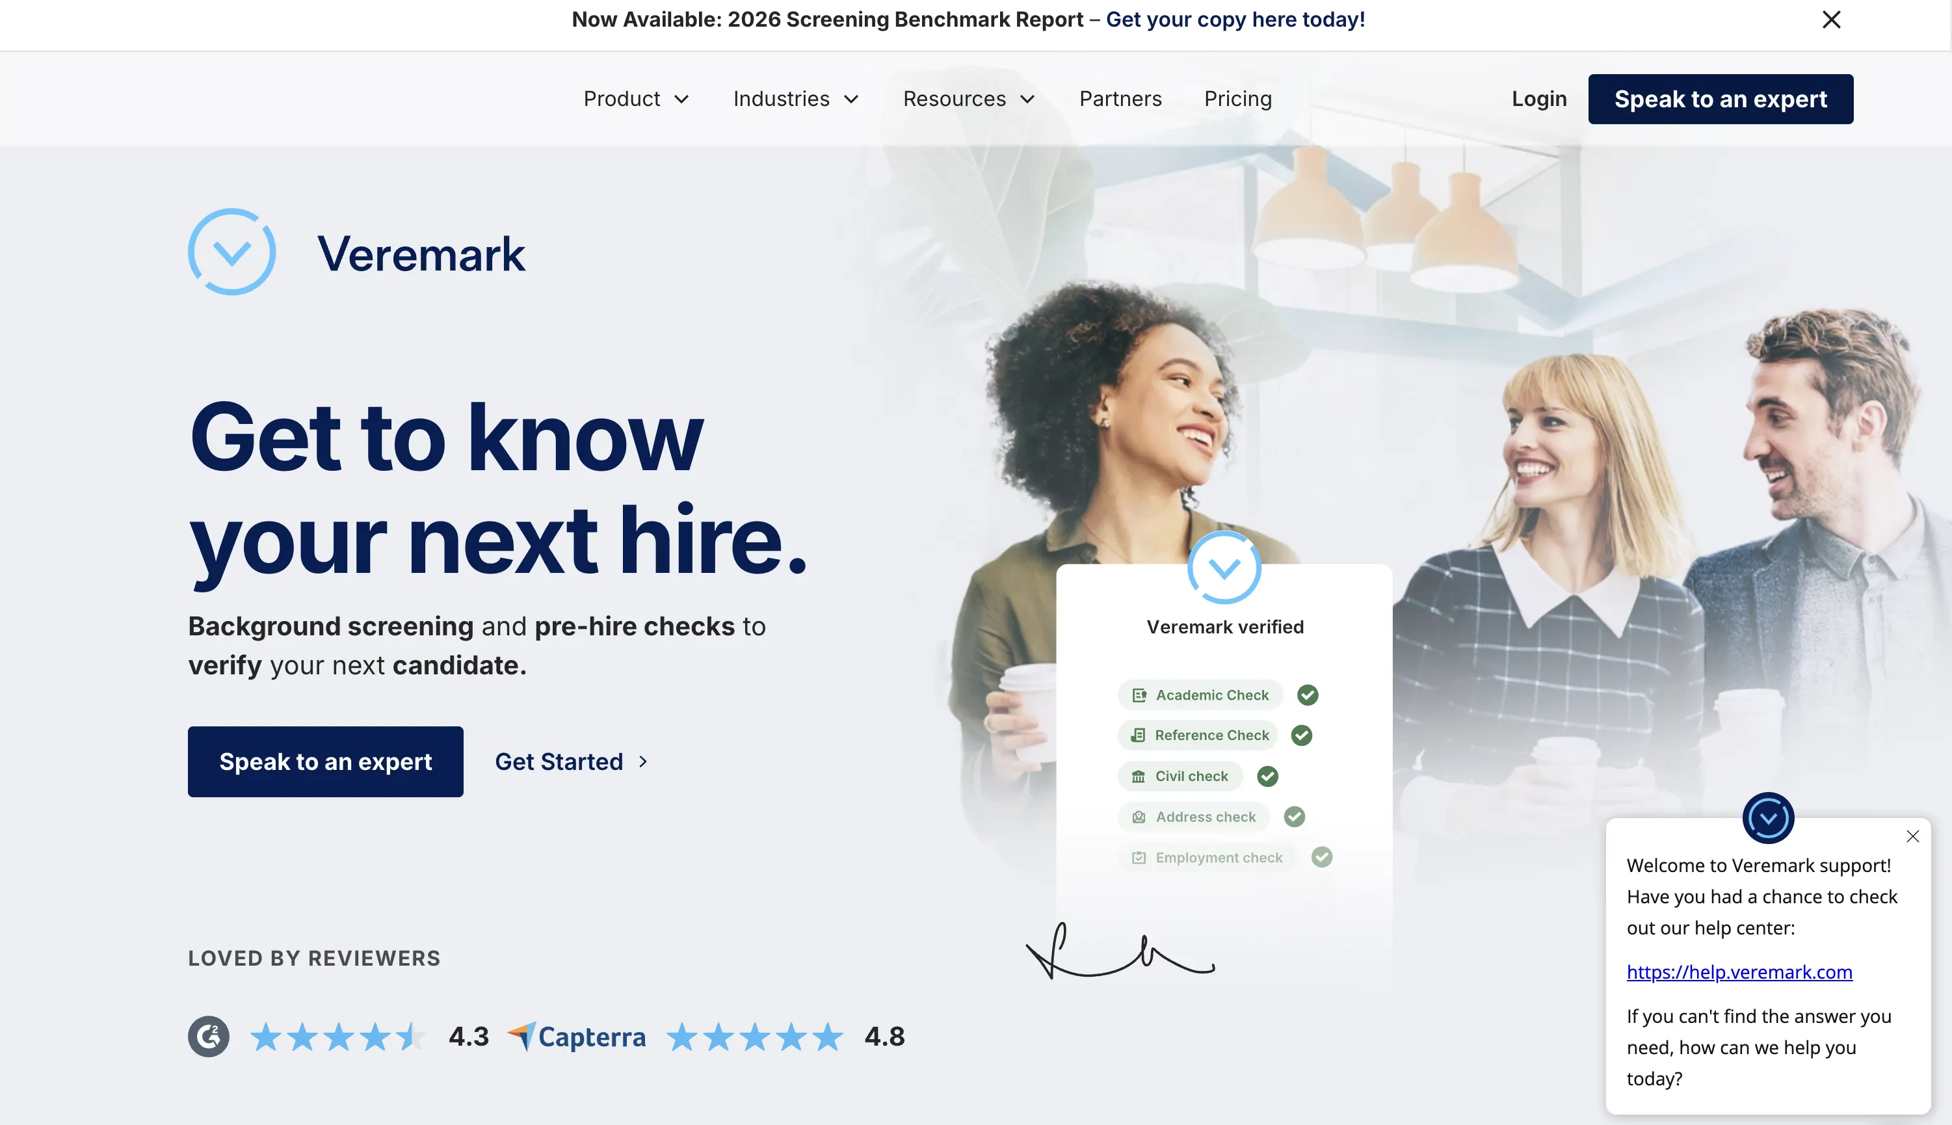This screenshot has height=1125, width=1952.
Task: Click the Civil check green checkmark
Action: point(1267,776)
